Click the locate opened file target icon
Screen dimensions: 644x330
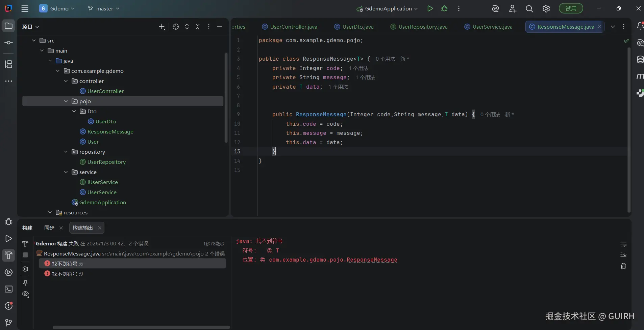point(176,27)
